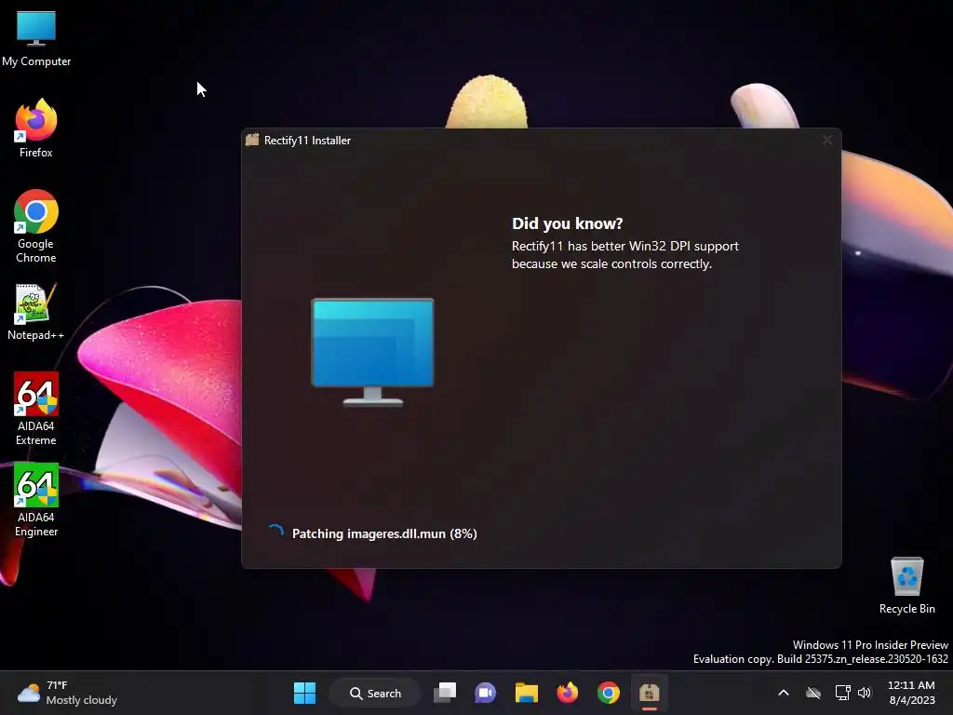The image size is (953, 715).
Task: Click the Rectify11 Installer title bar icon
Action: click(x=252, y=140)
